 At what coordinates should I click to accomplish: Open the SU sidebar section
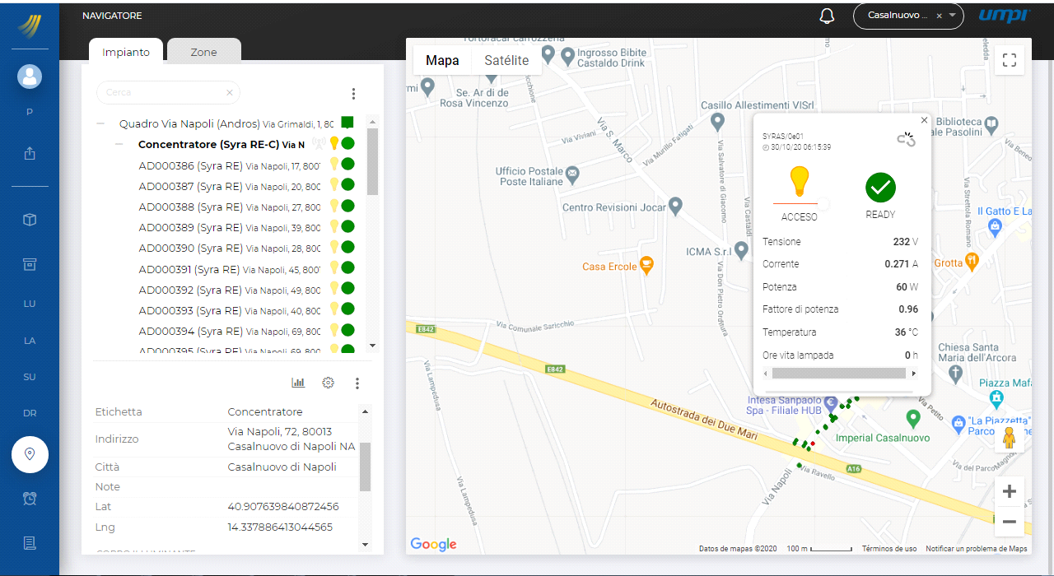[30, 377]
